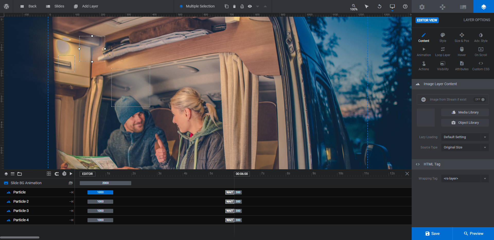Viewport: 494px width, 240px height.
Task: Collapse the Image Layer Content panel
Action: pyautogui.click(x=453, y=84)
